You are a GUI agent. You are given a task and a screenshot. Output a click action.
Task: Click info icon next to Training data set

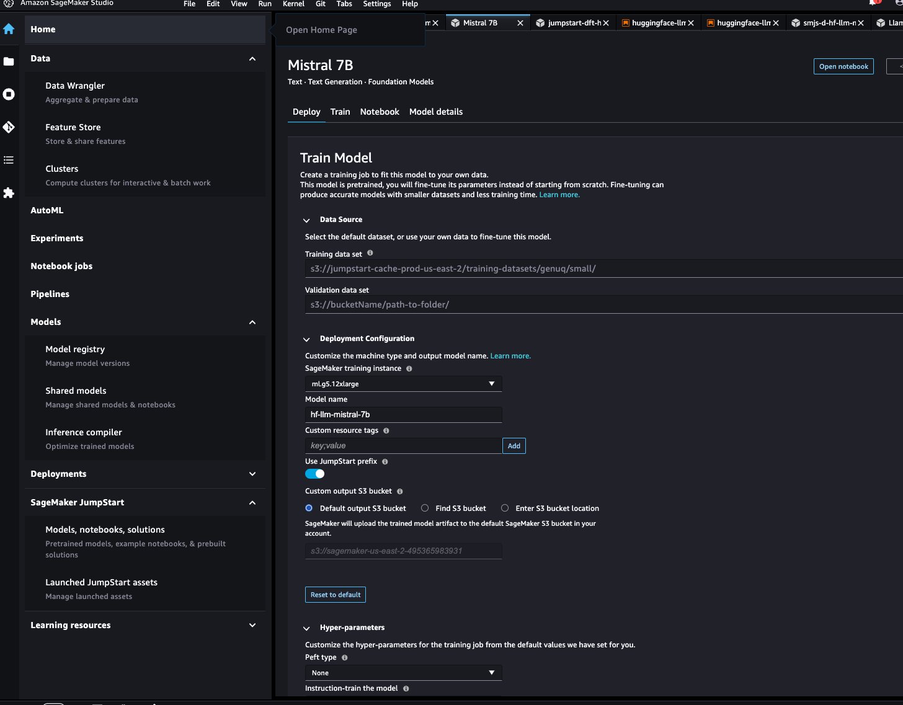[370, 253]
